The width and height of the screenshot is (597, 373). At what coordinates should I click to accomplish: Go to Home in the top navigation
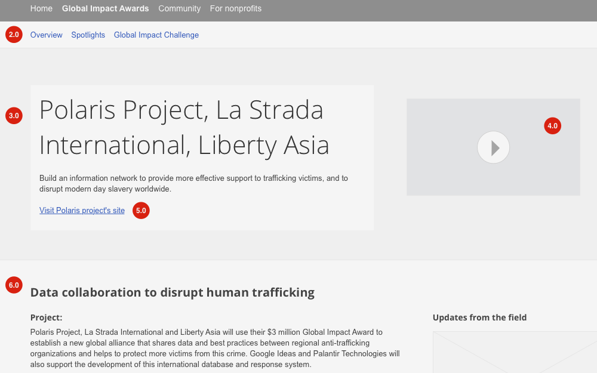click(41, 8)
